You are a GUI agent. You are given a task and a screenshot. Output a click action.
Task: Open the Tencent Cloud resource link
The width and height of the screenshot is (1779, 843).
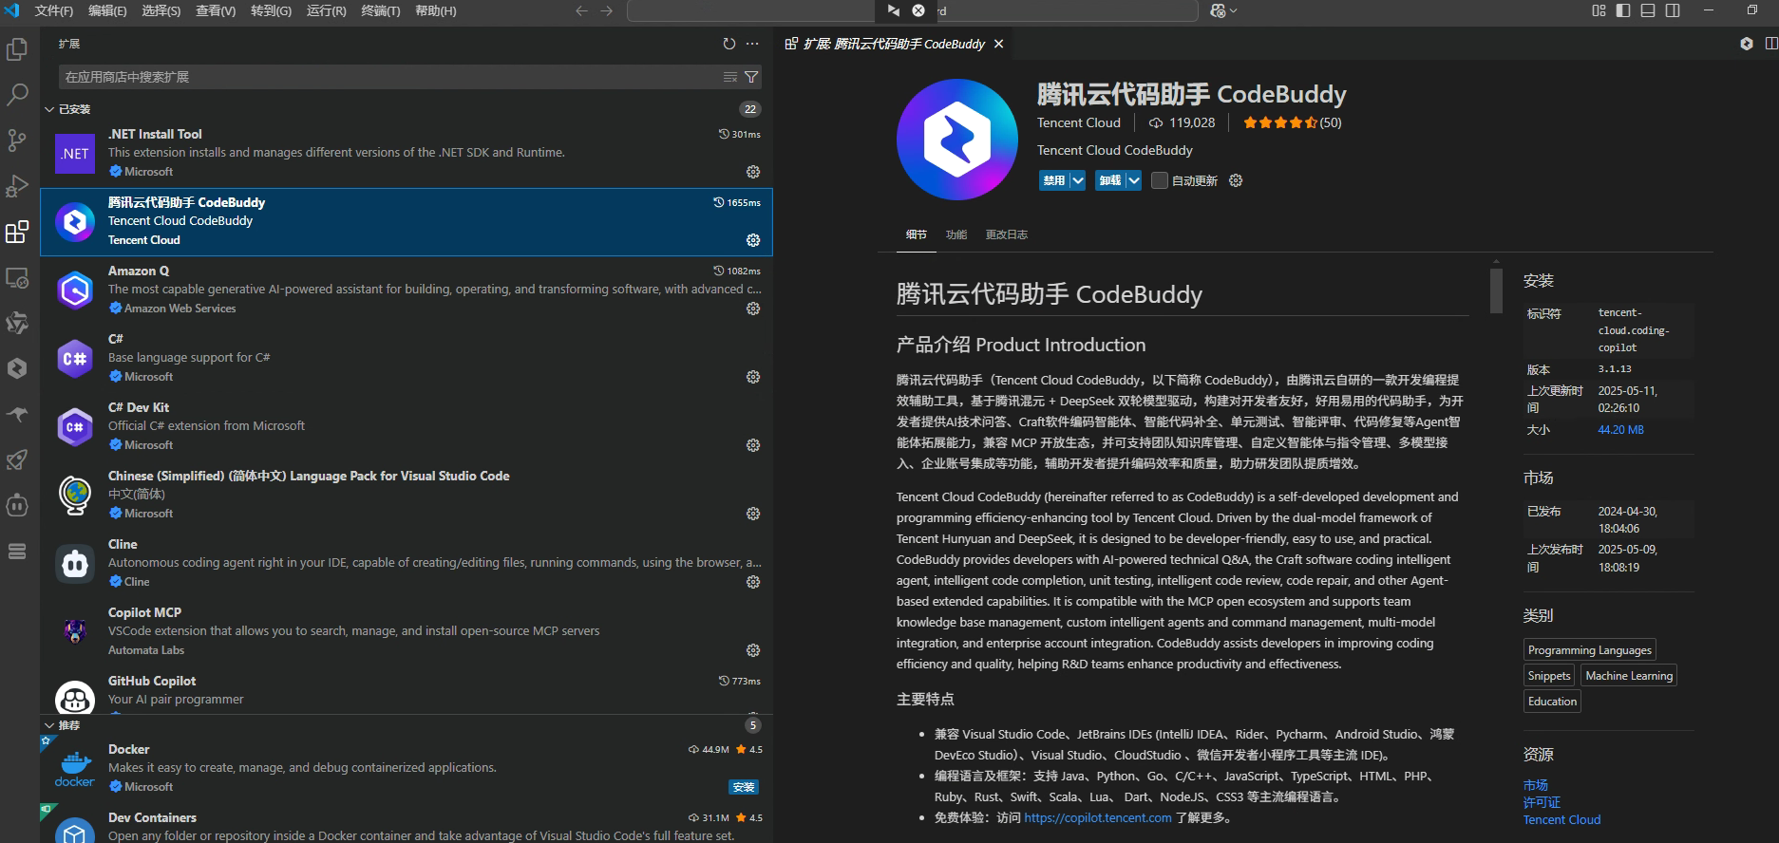[x=1561, y=819]
